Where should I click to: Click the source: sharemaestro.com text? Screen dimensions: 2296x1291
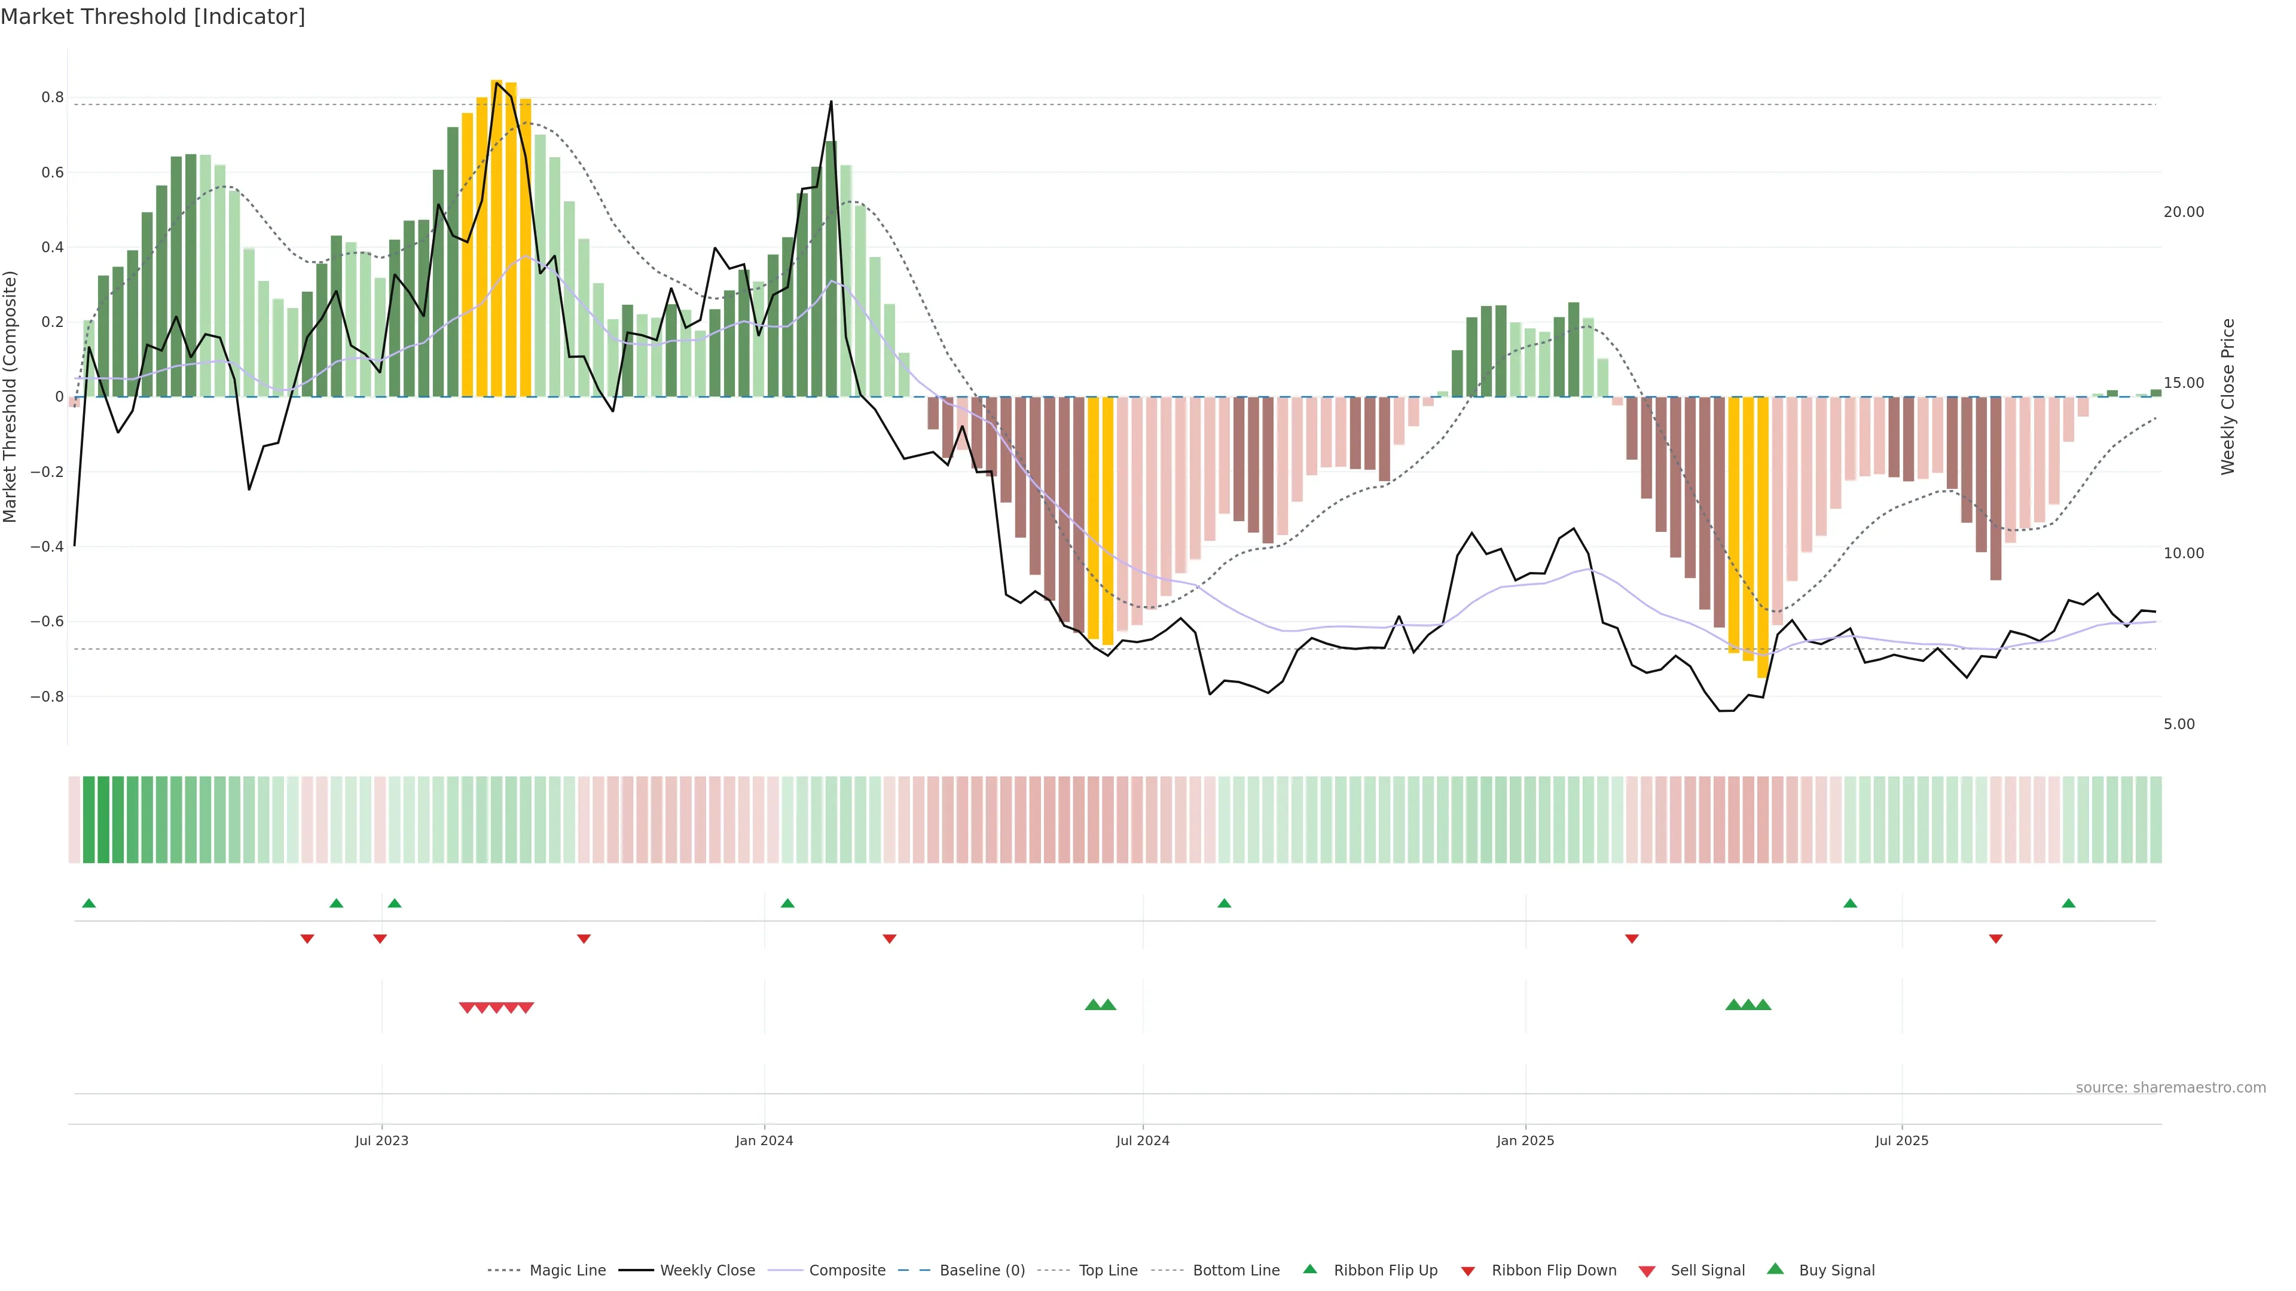point(2170,1087)
